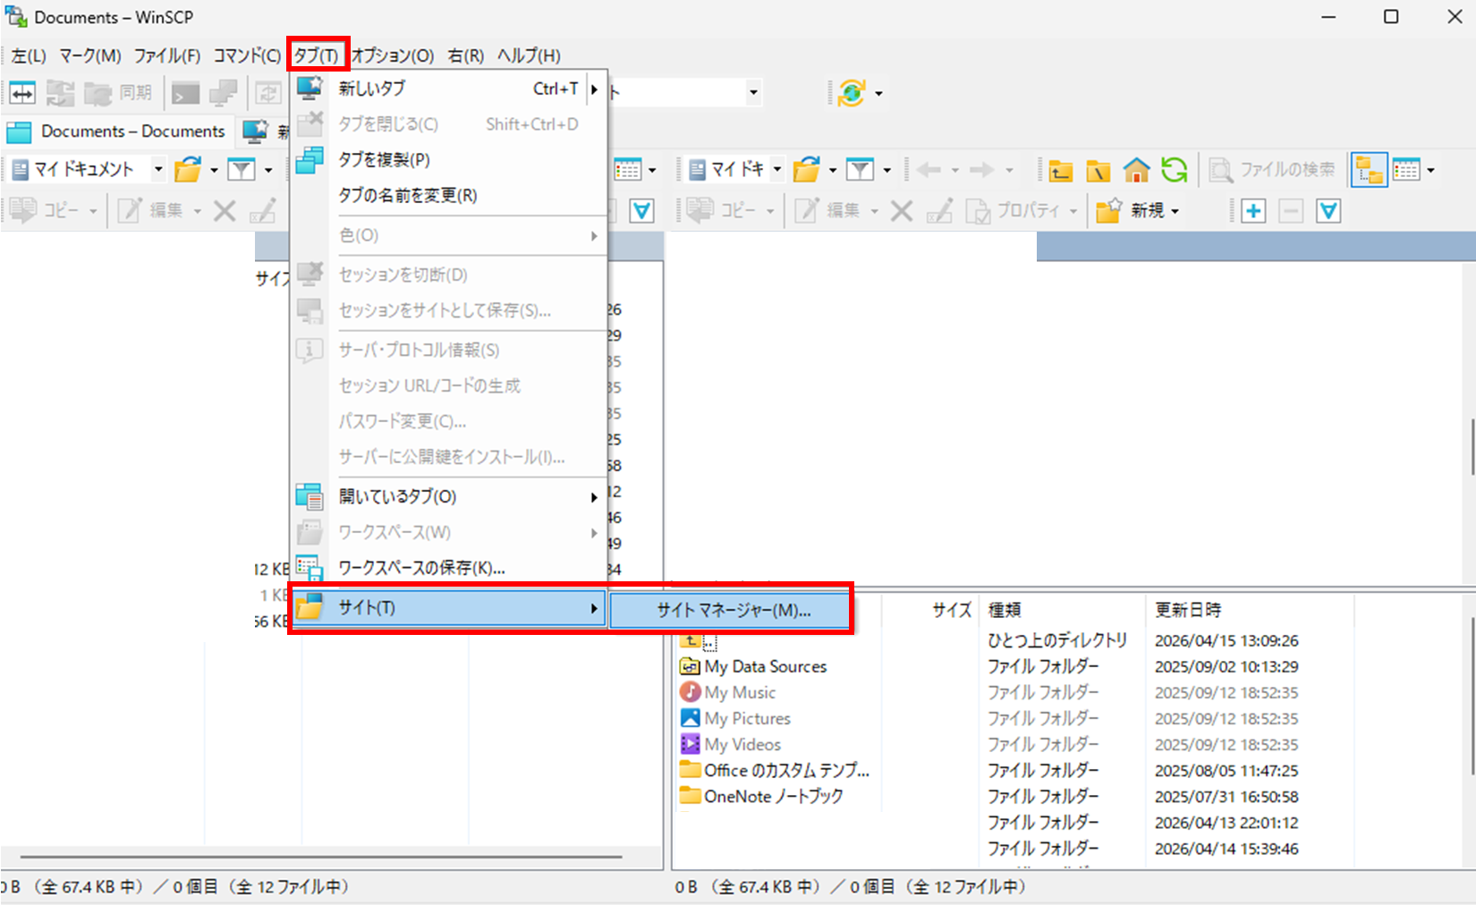1476x905 pixels.
Task: Click the globe synchronize icon in toolbar
Action: tap(852, 93)
